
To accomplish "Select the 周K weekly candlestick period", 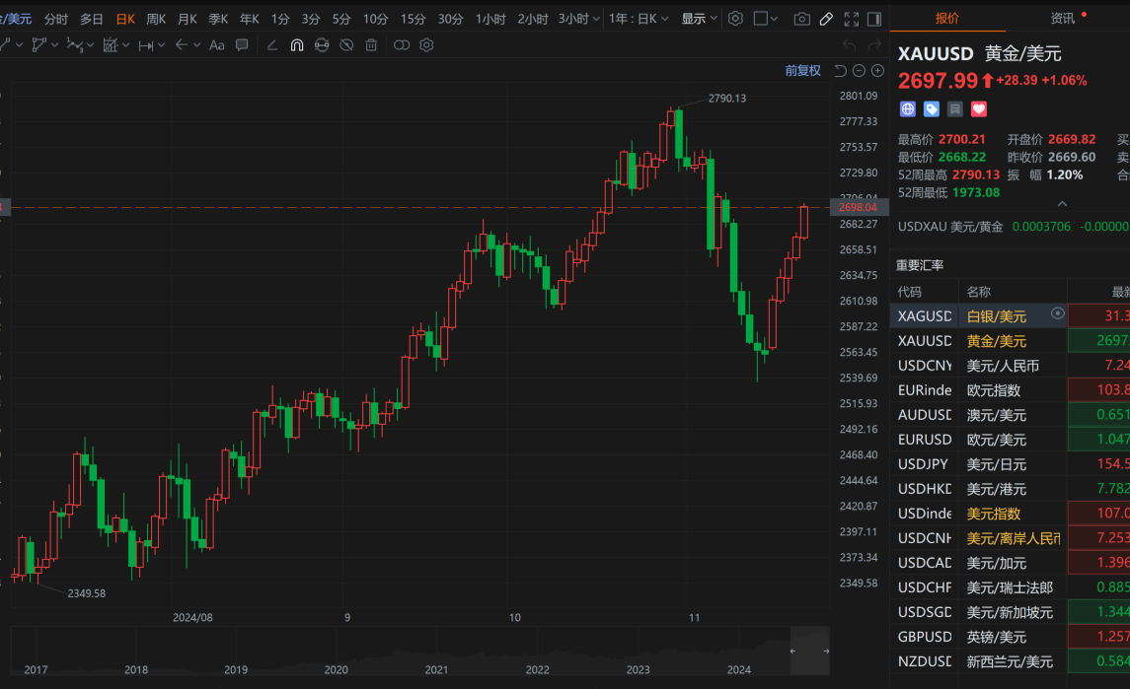I will [x=156, y=19].
